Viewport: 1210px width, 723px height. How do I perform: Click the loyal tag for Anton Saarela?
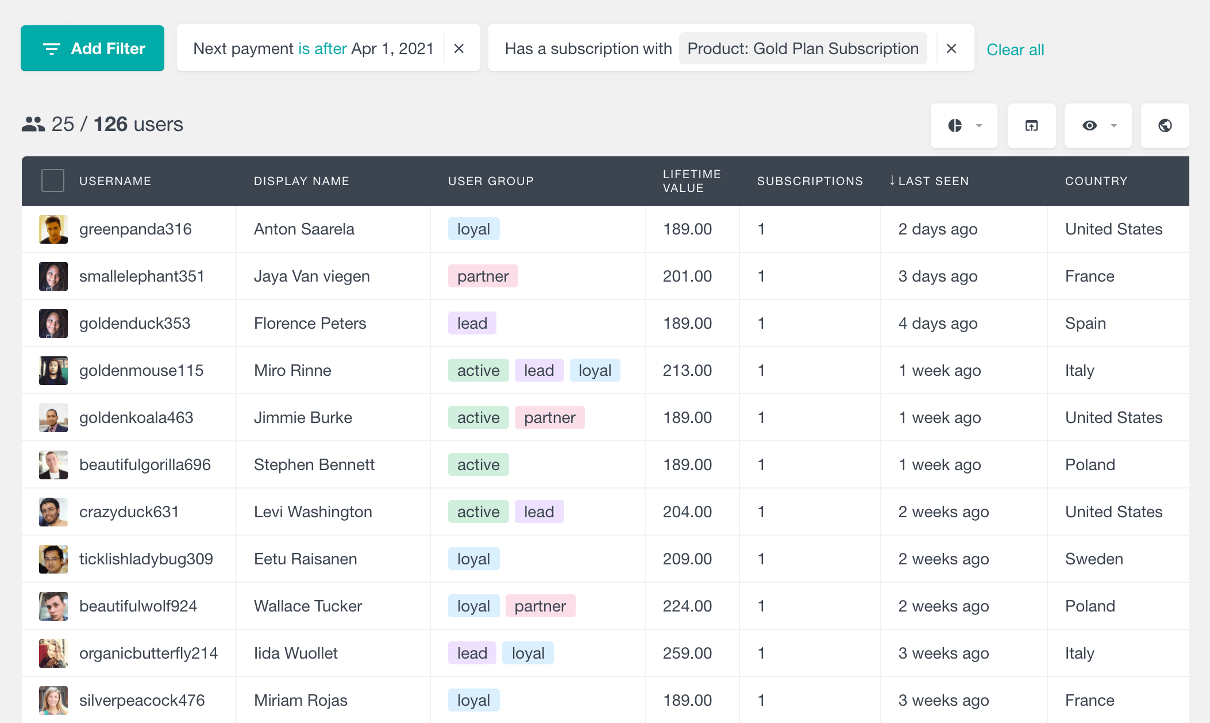[474, 229]
